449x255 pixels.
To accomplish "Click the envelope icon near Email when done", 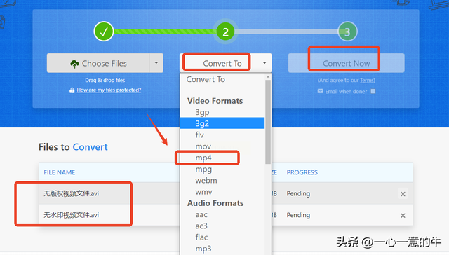I will tap(321, 91).
